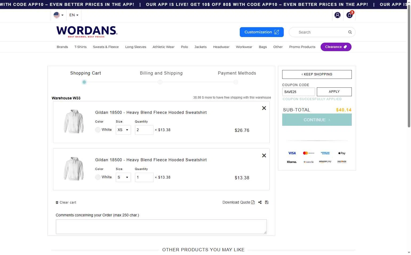Viewport: 411px width, 255px height.
Task: Click the Mastercard payment logo
Action: 309,153
